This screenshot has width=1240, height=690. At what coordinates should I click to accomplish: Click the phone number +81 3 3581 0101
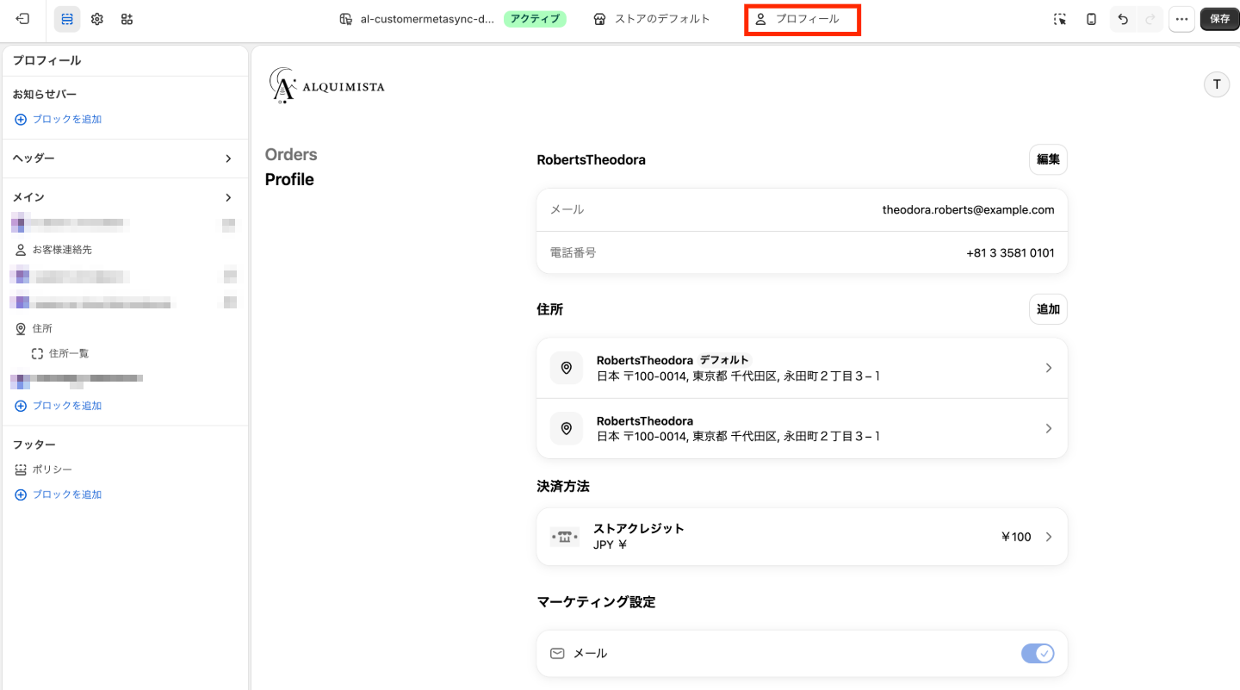1010,253
